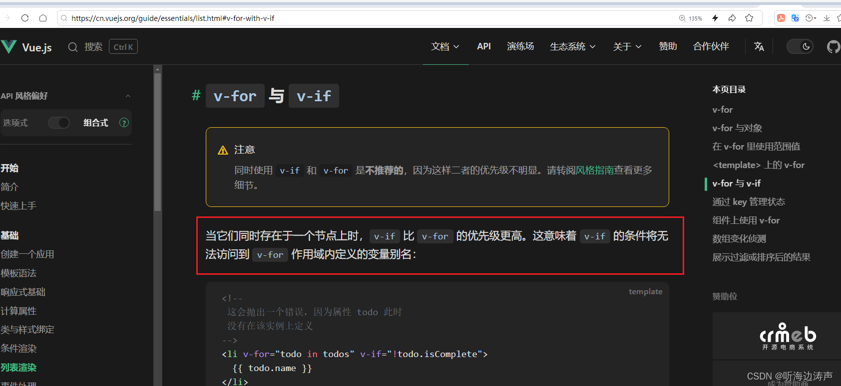Screen dimensions: 841x386
Task: Go to 创建一个应用 in the sidebar
Action: 27,254
